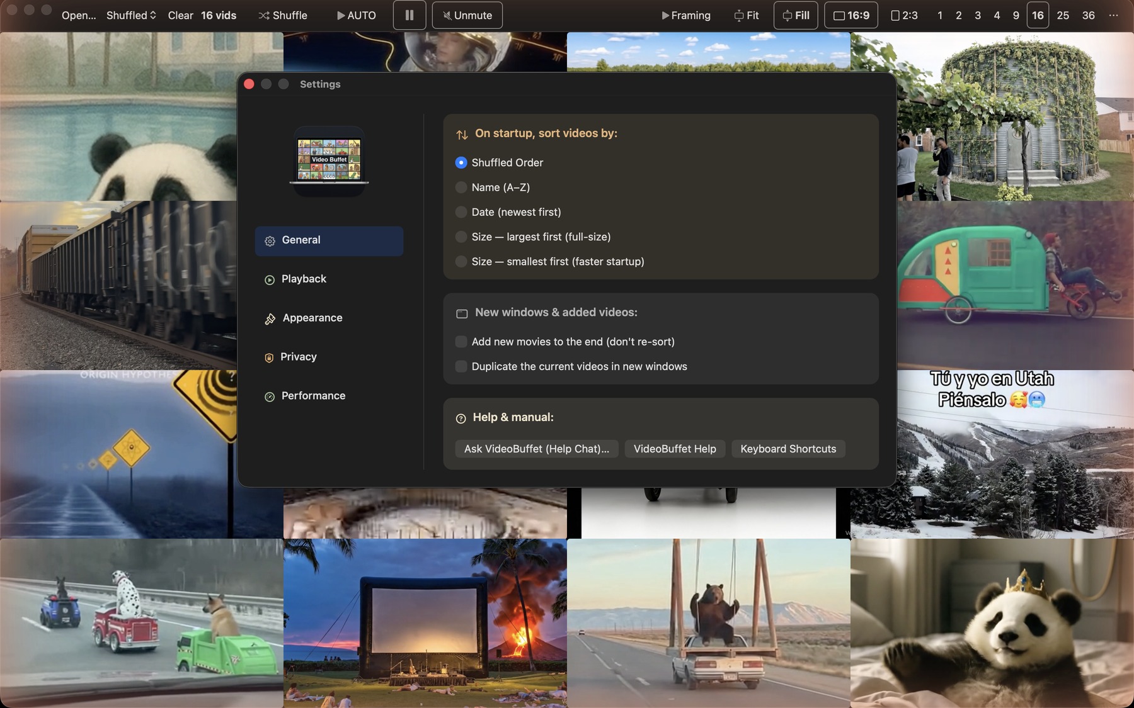Close the Settings window
The width and height of the screenshot is (1134, 708).
(x=249, y=84)
